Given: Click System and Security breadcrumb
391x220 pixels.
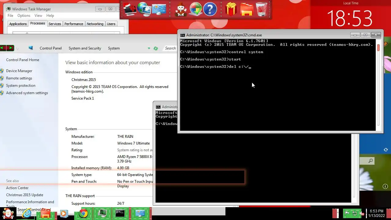Looking at the screenshot, I should (85, 48).
